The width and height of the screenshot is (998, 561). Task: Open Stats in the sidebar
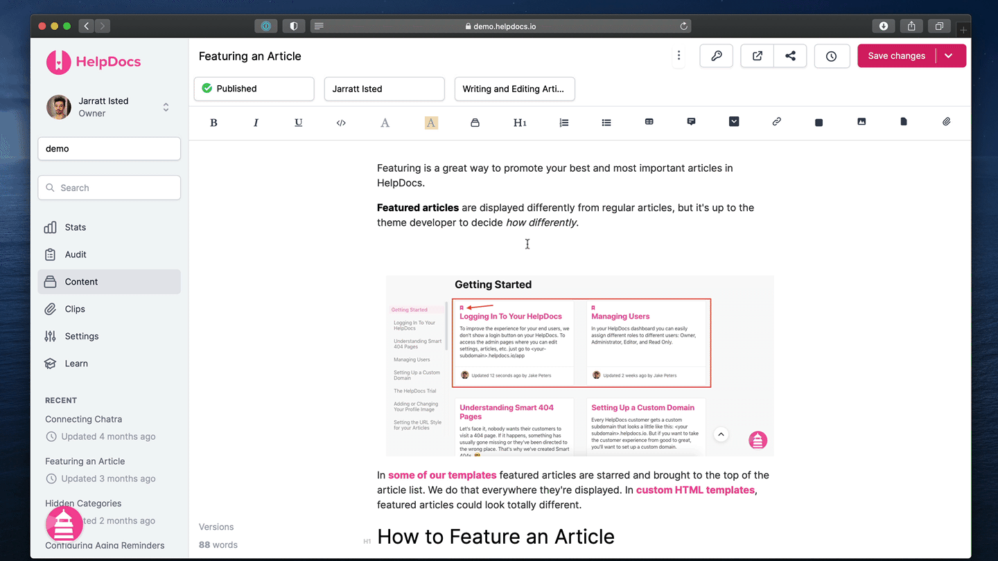[x=109, y=227]
